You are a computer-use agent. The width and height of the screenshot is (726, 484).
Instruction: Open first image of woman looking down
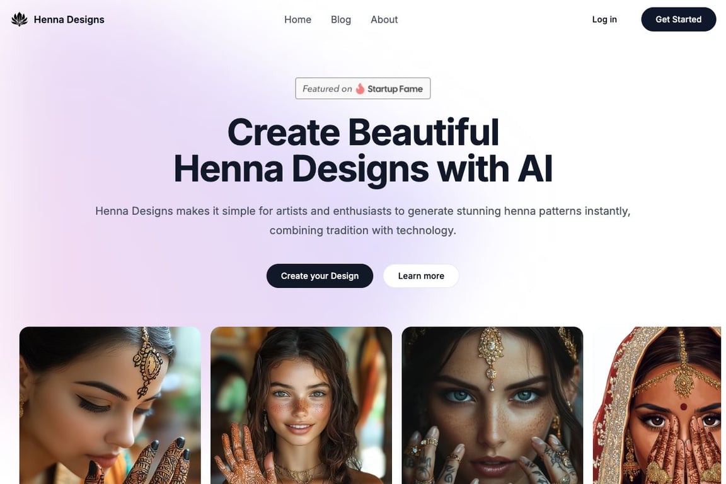coord(110,405)
